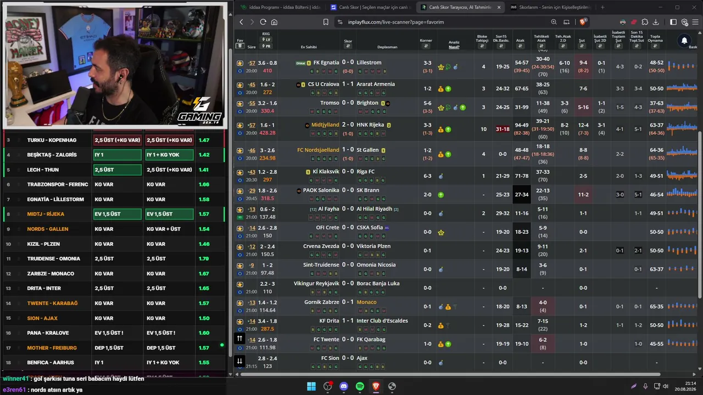Image resolution: width=703 pixels, height=395 pixels.
Task: Open new browser tab
Action: [602, 7]
